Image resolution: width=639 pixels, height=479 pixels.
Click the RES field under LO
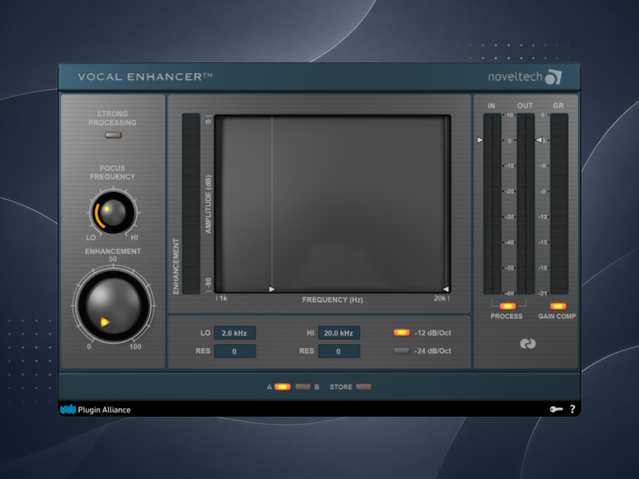tap(235, 351)
